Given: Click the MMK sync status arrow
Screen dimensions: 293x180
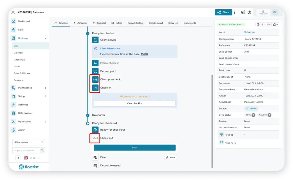Looking at the screenshot, I should point(253,115).
